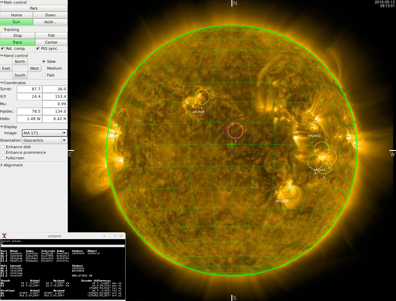Image resolution: width=396 pixels, height=301 pixels.
Task: Select the Fast speed radio button
Action: click(44, 75)
